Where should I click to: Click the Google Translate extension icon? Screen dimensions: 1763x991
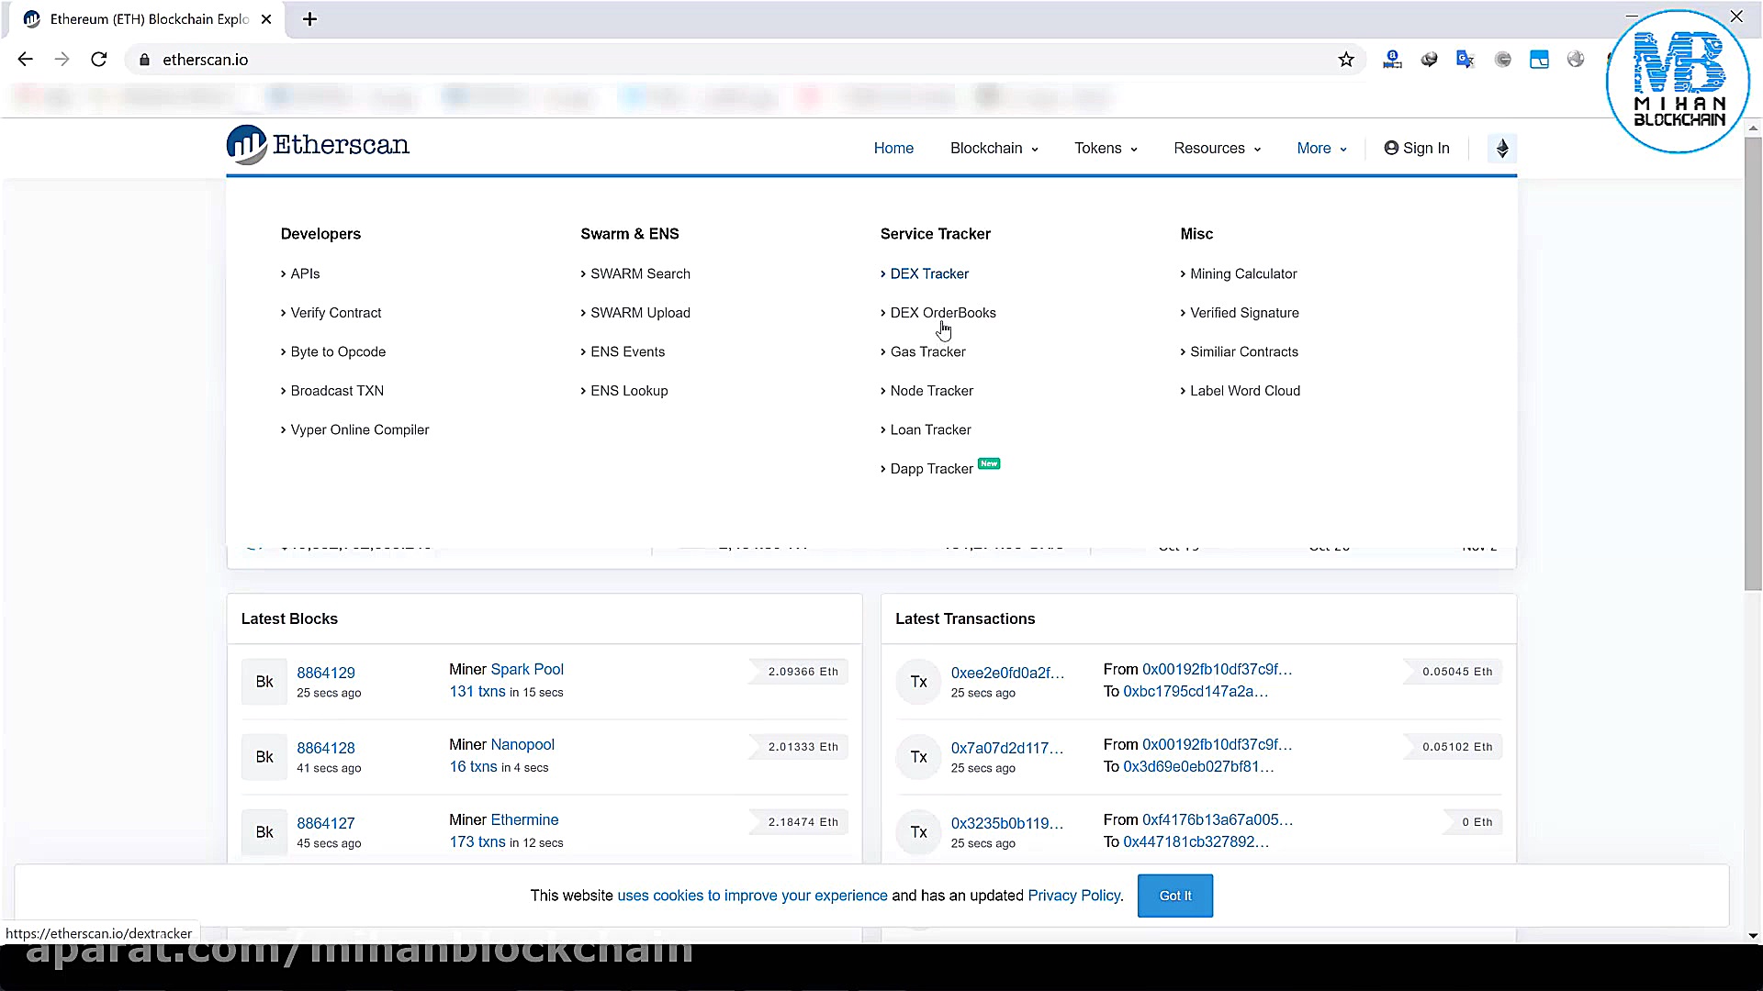point(1465,60)
